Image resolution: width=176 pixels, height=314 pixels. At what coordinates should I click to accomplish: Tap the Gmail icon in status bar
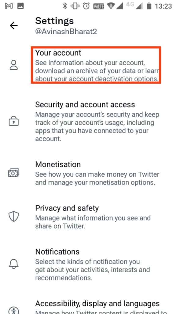point(9,6)
